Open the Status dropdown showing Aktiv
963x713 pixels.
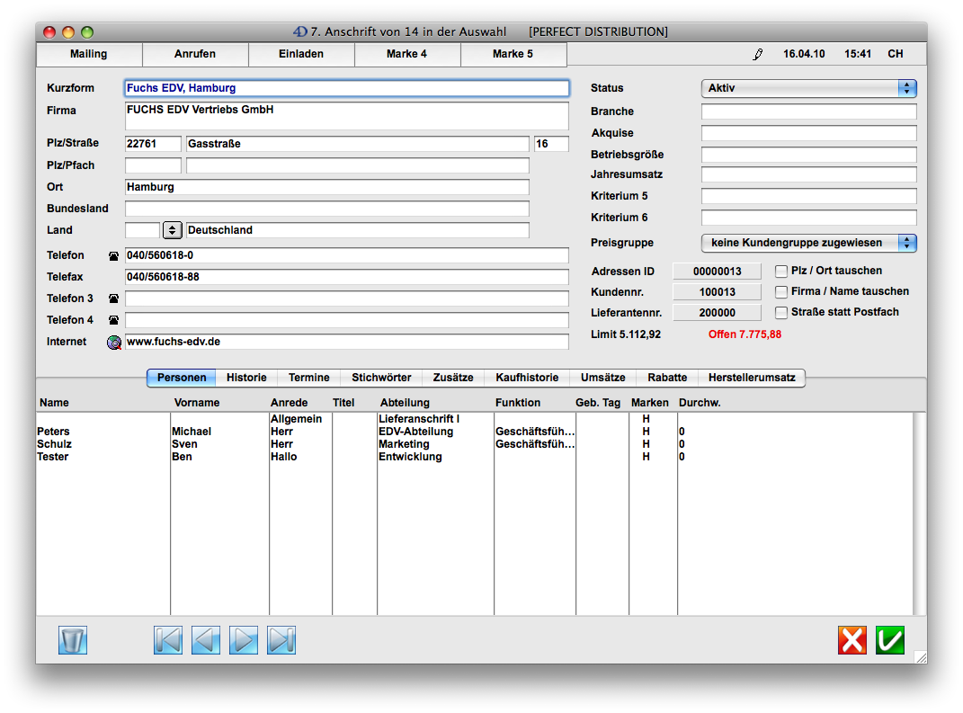(x=808, y=88)
